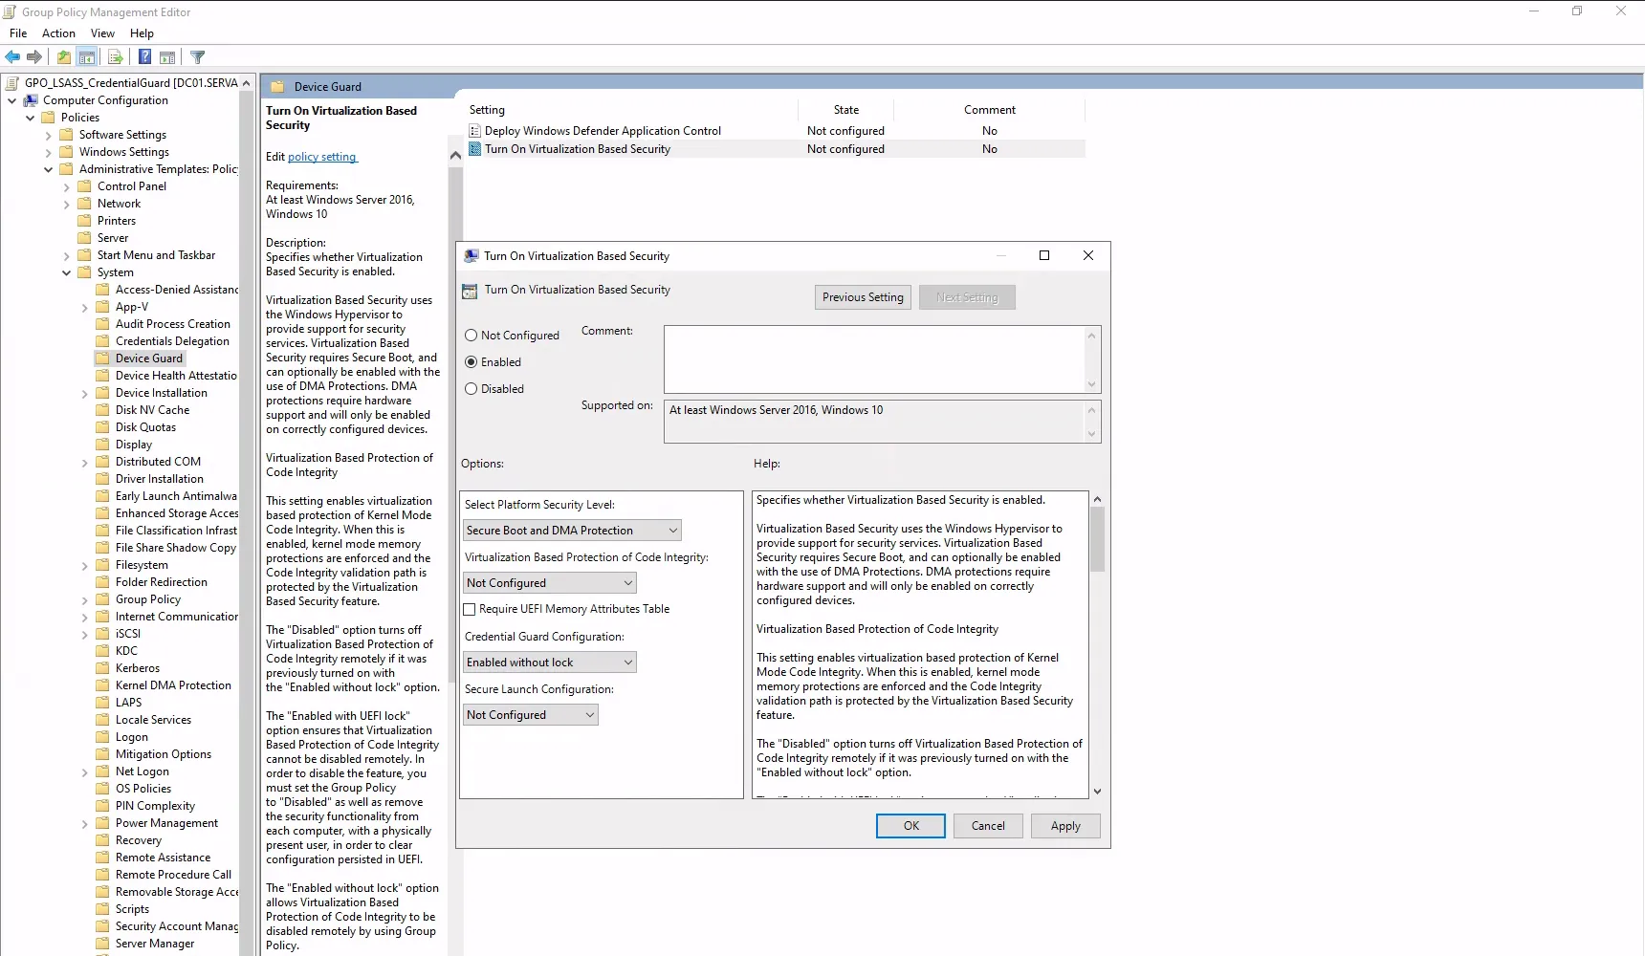Click the Policies folder icon in the tree

point(49,118)
